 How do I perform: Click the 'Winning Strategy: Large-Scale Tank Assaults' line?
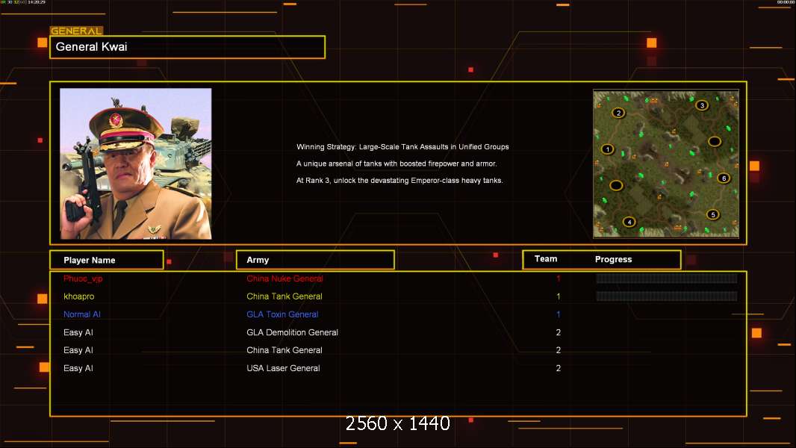pos(402,146)
